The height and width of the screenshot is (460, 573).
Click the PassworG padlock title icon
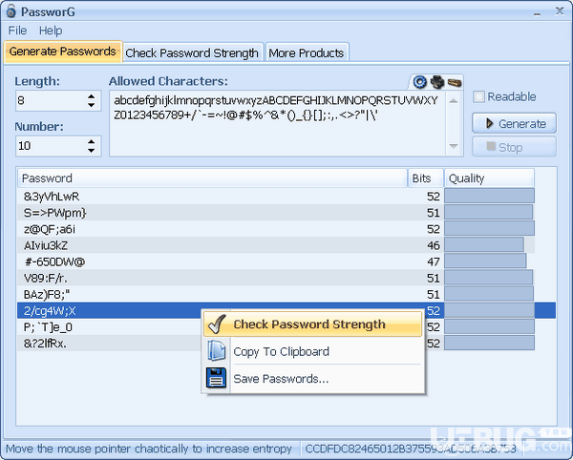(x=11, y=10)
